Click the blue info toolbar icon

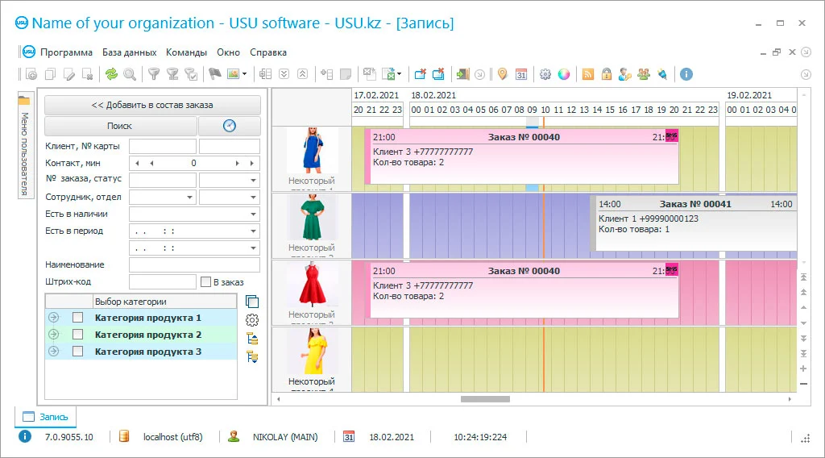[686, 74]
